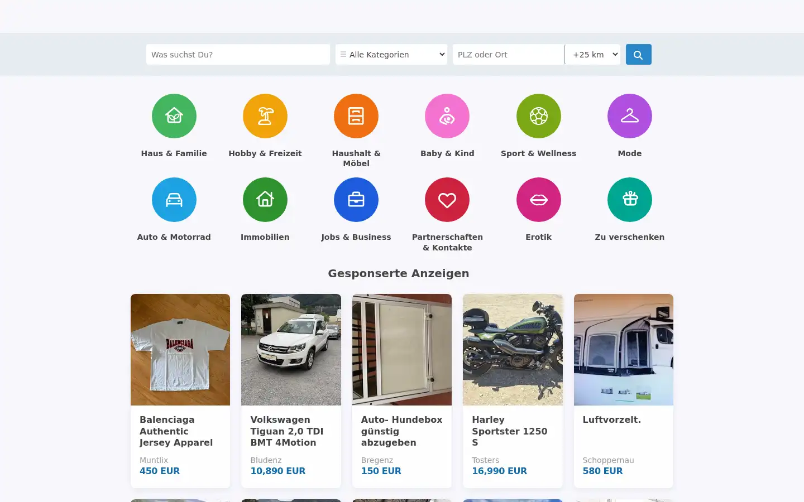Click the Muntlix location text
Image resolution: width=804 pixels, height=502 pixels.
pyautogui.click(x=154, y=460)
